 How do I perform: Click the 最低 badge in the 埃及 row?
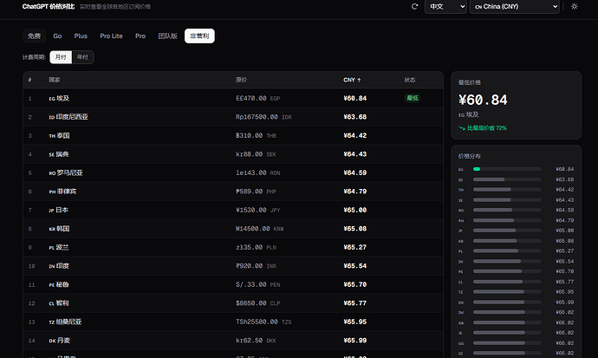coord(413,98)
